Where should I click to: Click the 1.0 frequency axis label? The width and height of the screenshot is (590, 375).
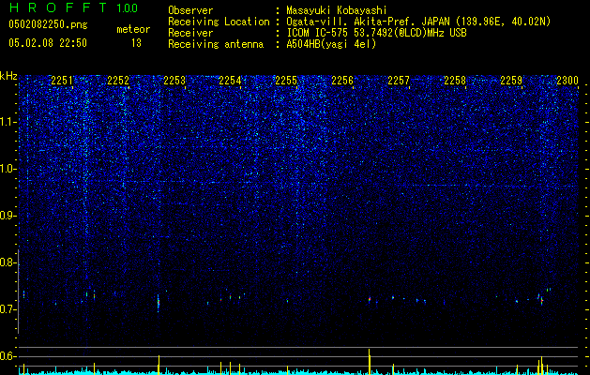coord(8,169)
